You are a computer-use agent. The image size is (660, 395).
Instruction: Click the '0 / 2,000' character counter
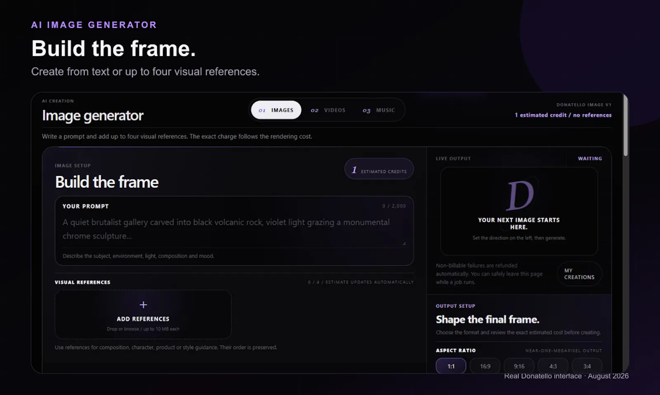coord(394,206)
